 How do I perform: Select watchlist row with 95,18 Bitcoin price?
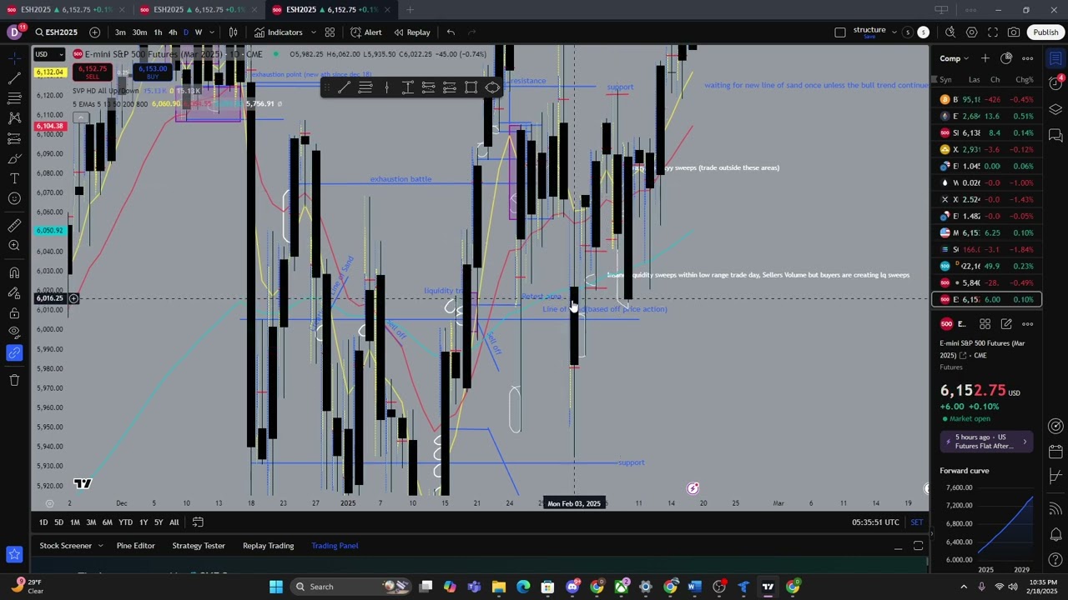pos(986,99)
